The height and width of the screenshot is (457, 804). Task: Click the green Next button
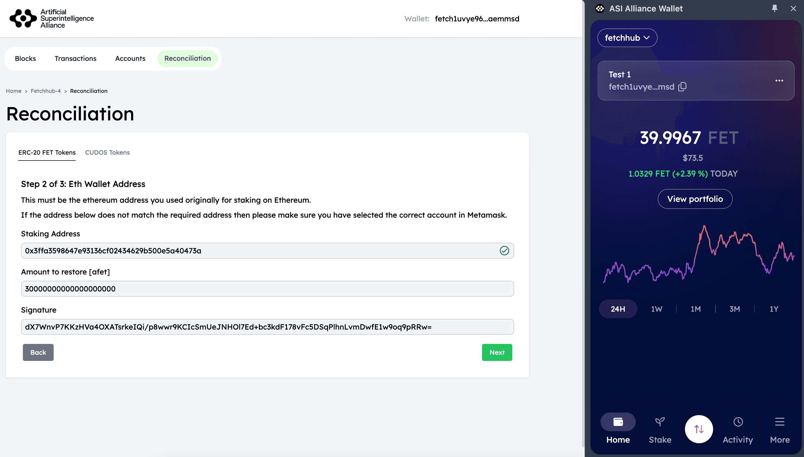tap(497, 352)
